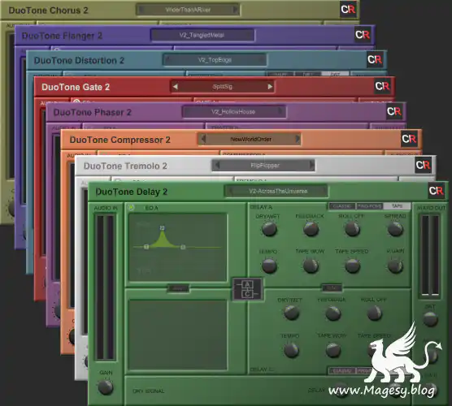Click Delay A TAPE WOW knob
The image size is (452, 406).
point(311,266)
